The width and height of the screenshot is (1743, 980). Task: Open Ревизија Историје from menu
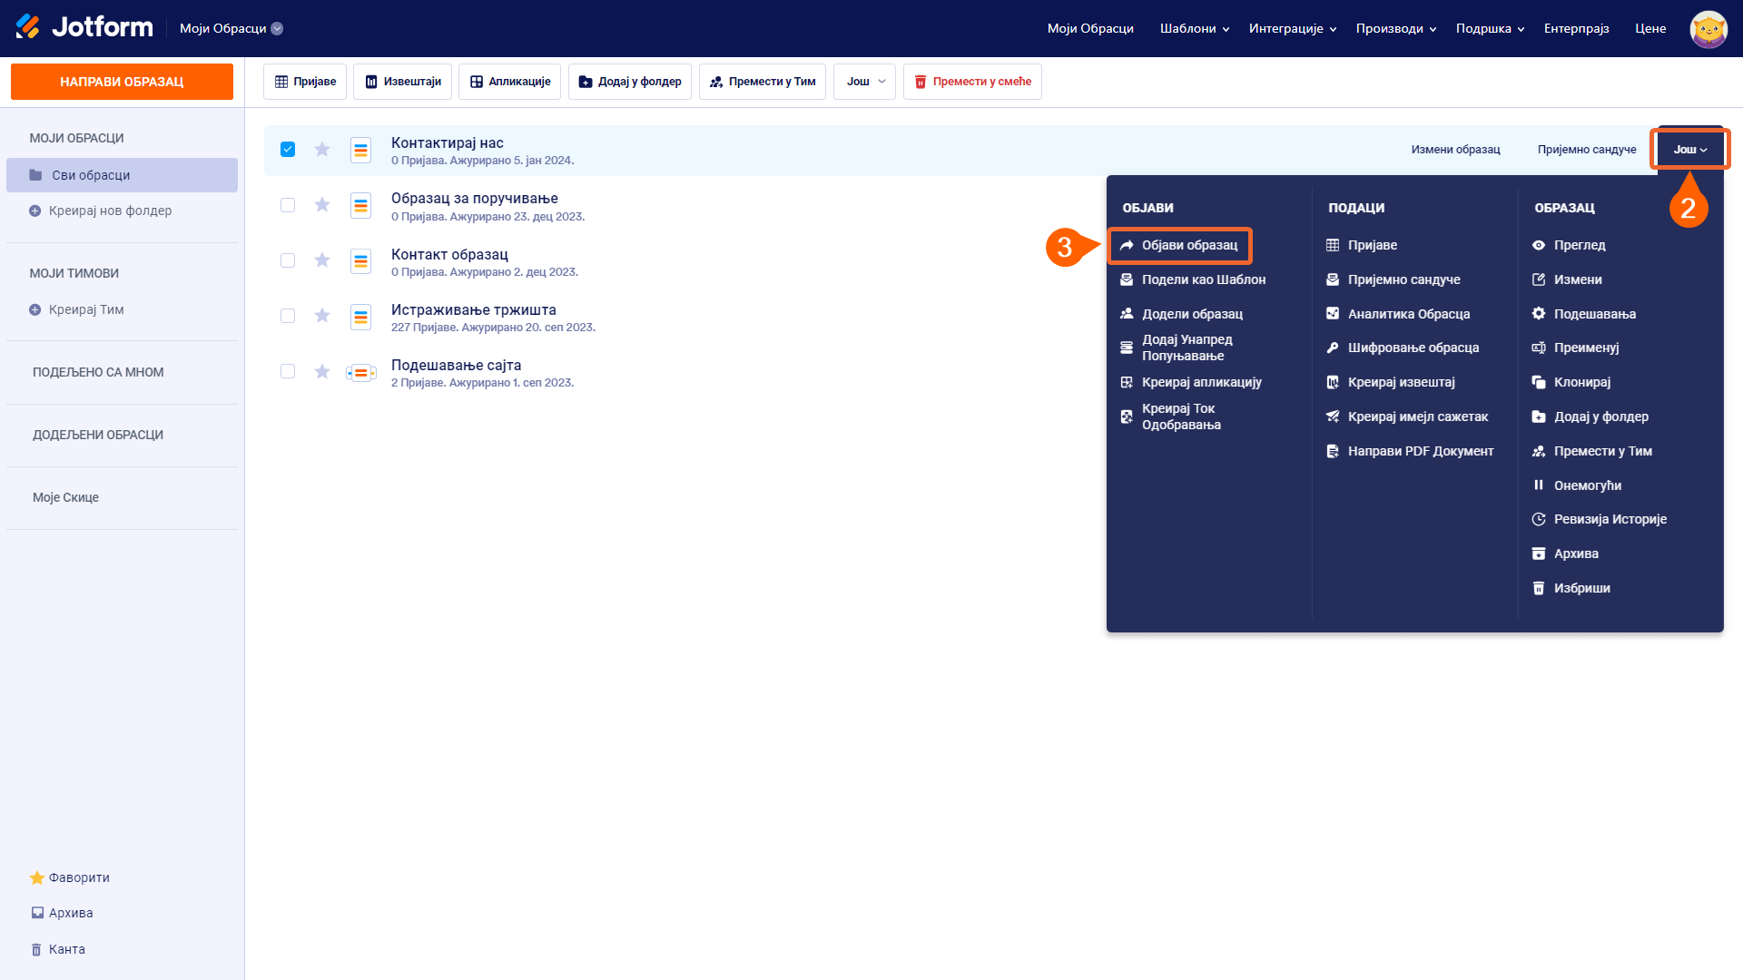point(1610,519)
